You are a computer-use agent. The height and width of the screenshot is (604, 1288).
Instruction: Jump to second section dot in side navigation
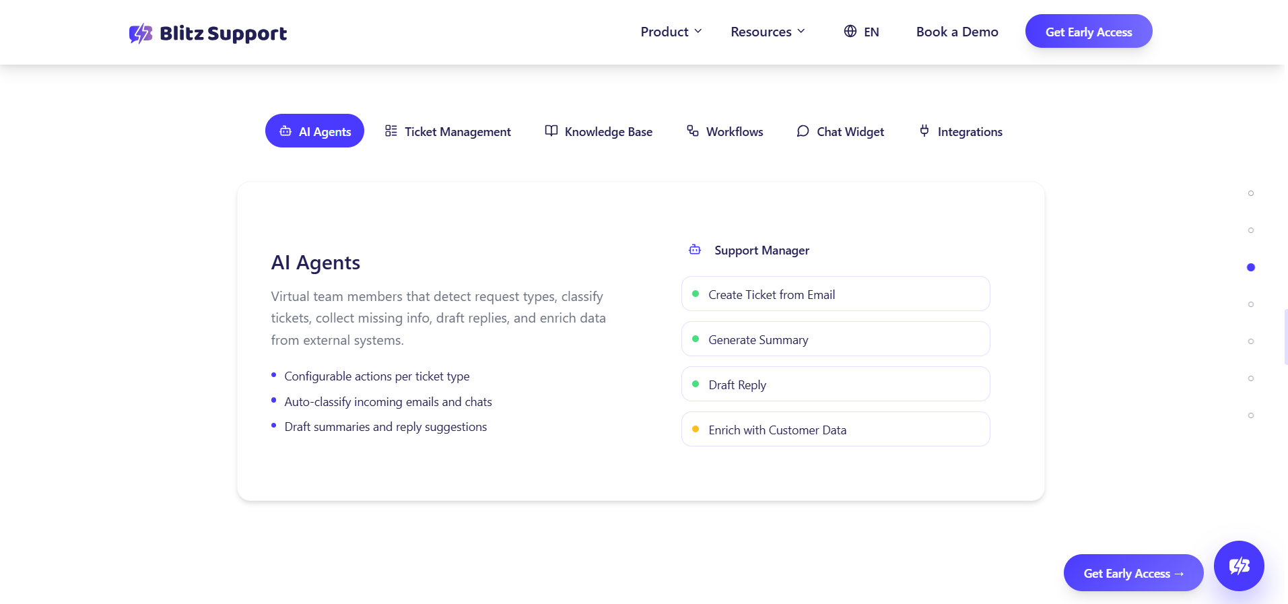tap(1251, 230)
